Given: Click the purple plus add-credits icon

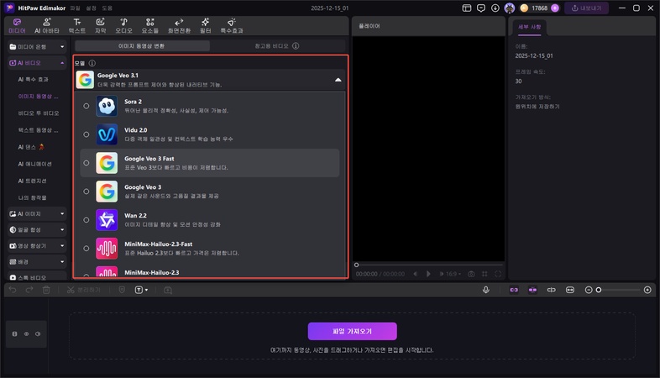Looking at the screenshot, I should point(555,8).
